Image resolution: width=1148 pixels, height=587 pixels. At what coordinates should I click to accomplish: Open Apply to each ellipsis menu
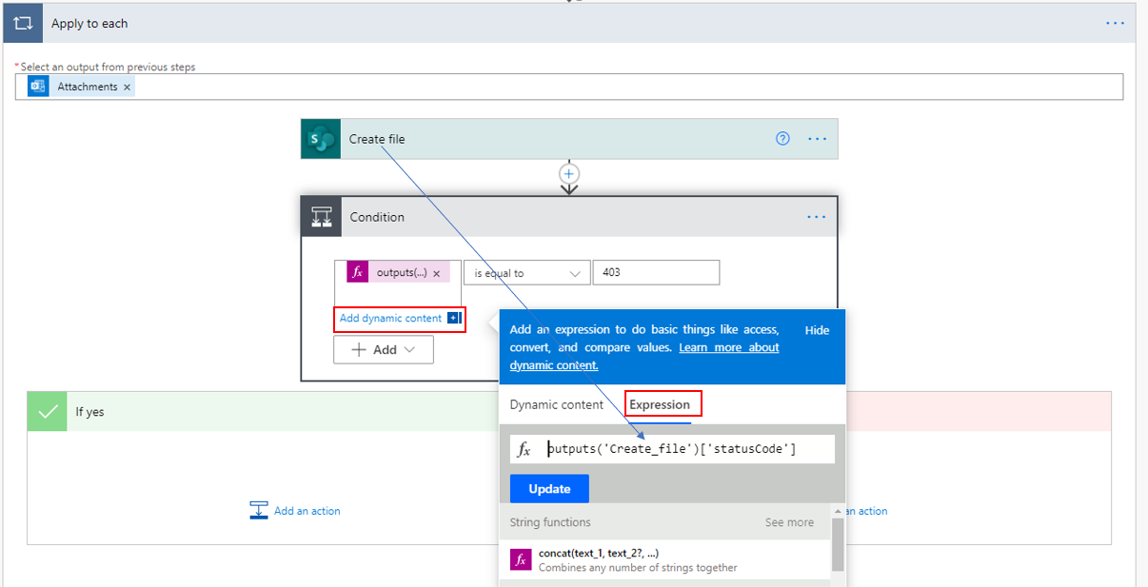point(1116,23)
